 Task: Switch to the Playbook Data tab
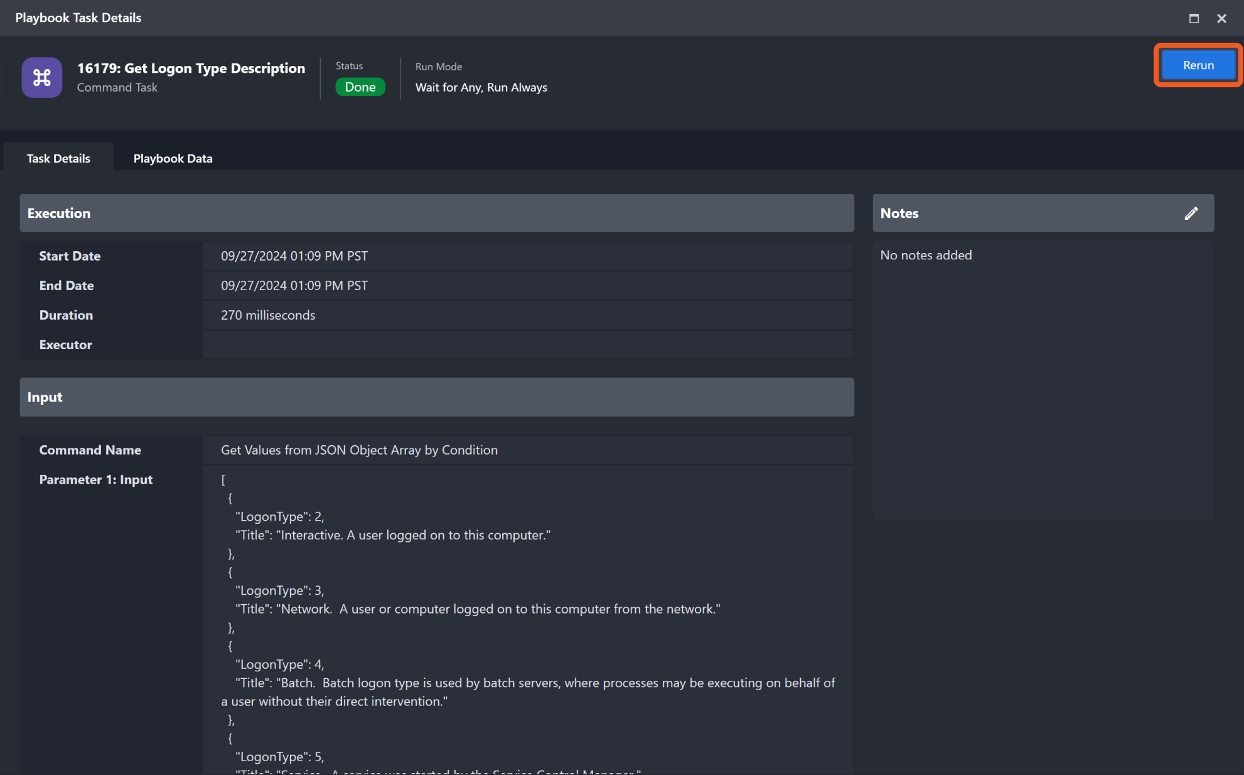coord(173,158)
